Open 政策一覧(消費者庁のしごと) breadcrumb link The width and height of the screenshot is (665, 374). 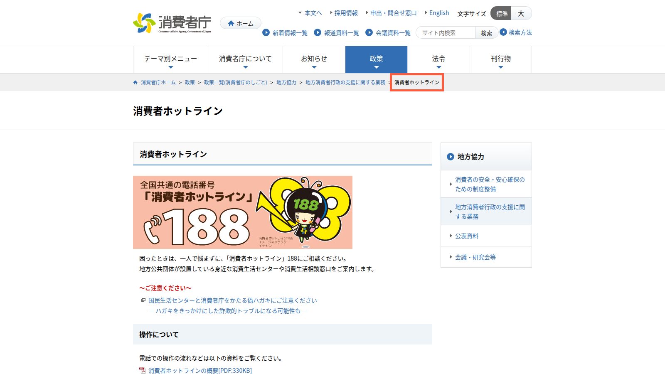pyautogui.click(x=236, y=82)
